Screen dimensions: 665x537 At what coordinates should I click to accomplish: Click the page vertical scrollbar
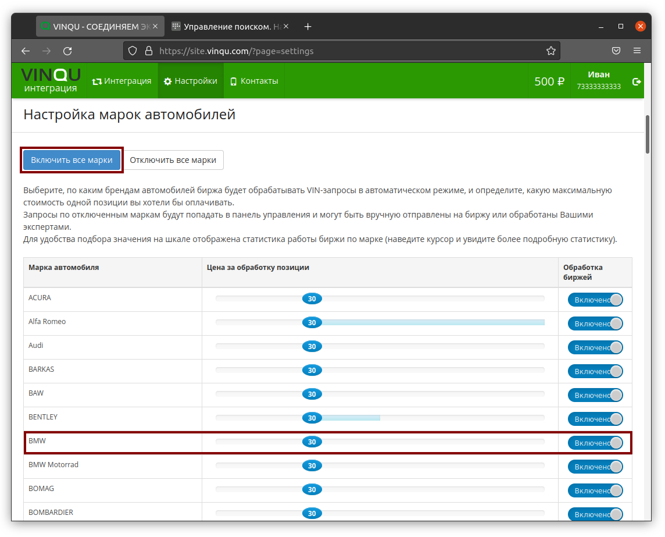click(x=648, y=134)
